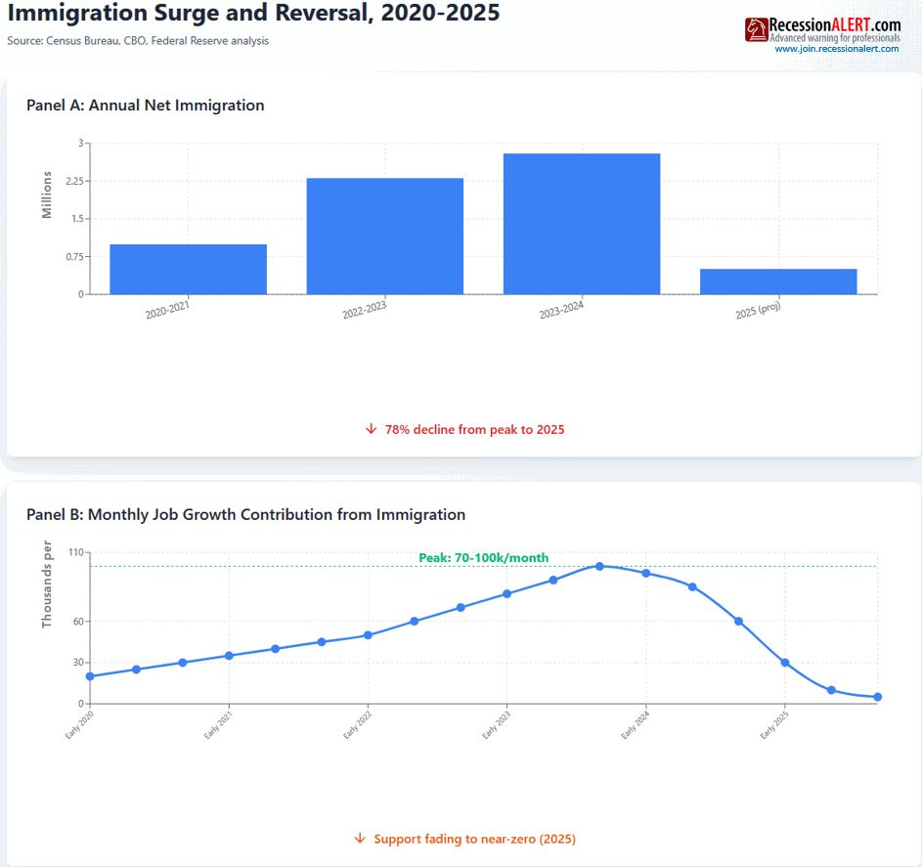Click the last data point on the line
The image size is (922, 867).
pos(877,697)
